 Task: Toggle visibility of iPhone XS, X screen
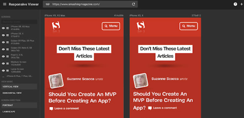point(3,35)
